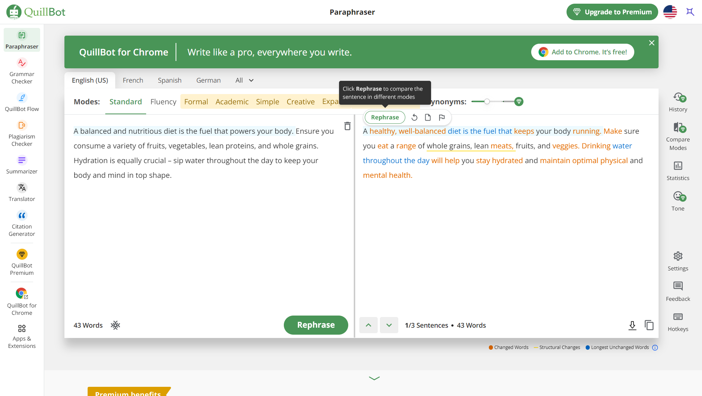
Task: Toggle the dark mode icon top-right
Action: click(x=690, y=12)
